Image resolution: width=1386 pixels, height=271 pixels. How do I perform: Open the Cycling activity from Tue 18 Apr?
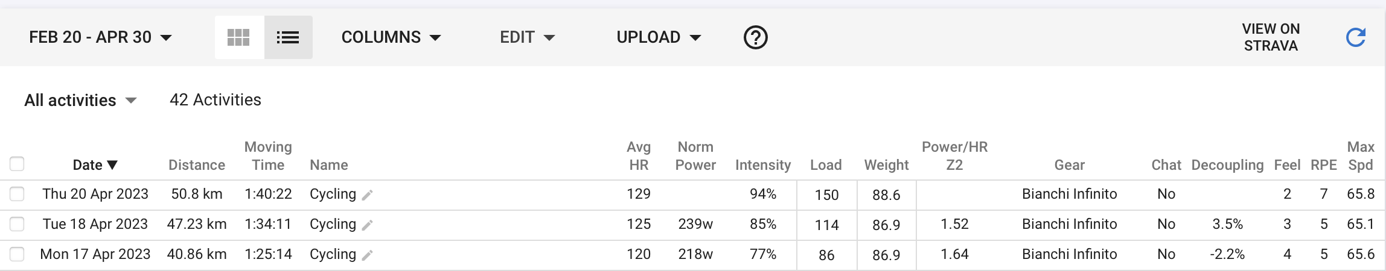click(x=333, y=224)
